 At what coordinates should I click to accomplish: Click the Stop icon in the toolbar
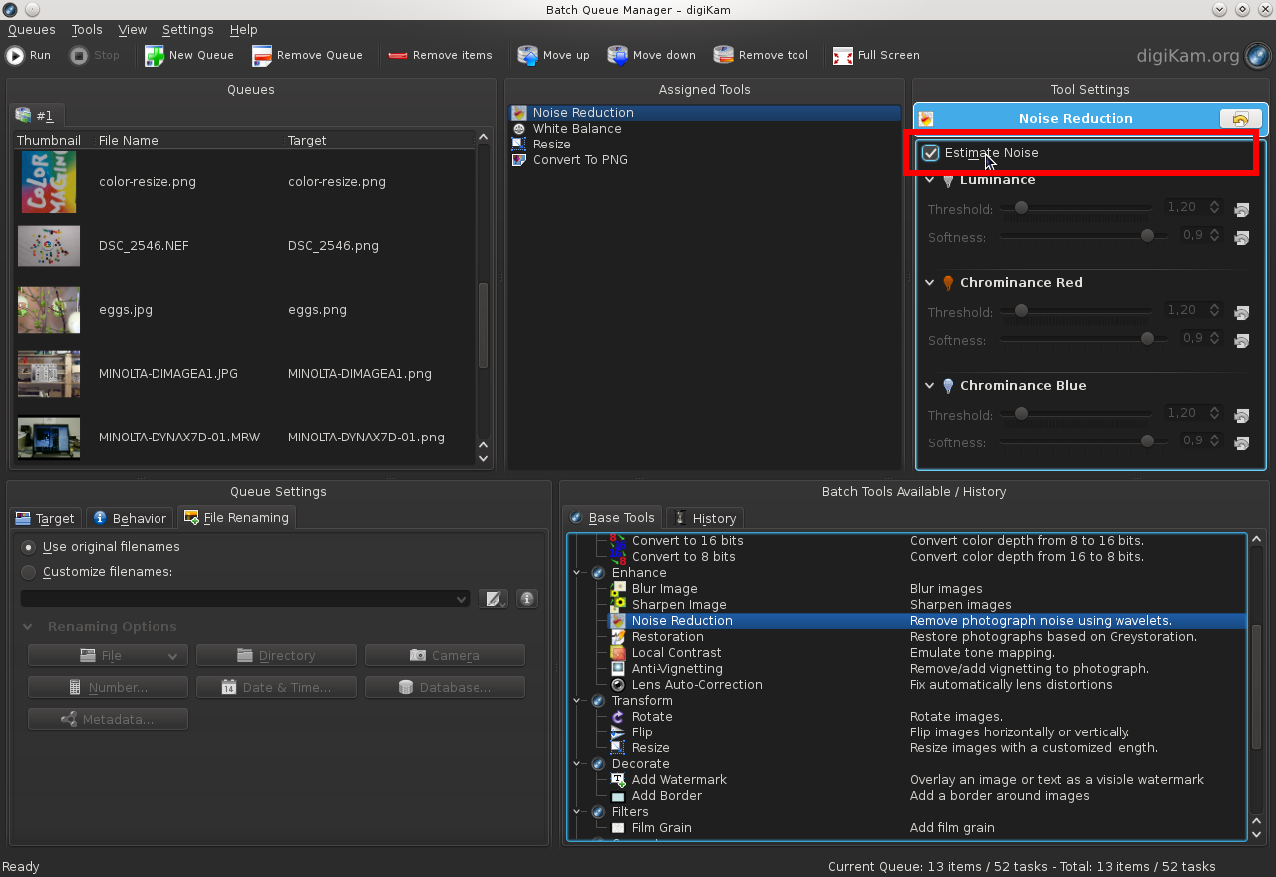[x=95, y=55]
